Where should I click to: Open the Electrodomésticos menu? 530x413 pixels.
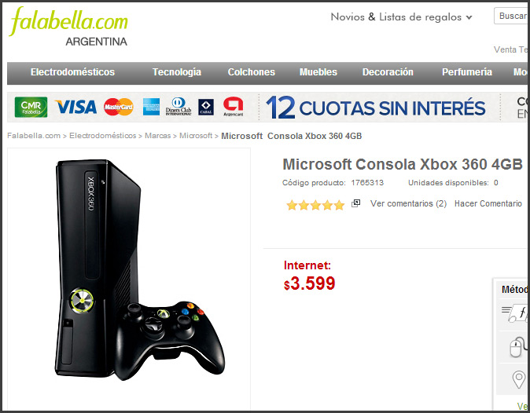[72, 72]
